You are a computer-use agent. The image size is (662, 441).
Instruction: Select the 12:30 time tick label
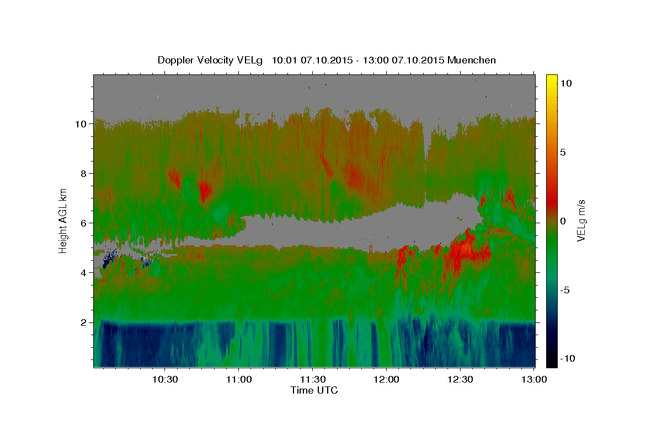point(460,379)
